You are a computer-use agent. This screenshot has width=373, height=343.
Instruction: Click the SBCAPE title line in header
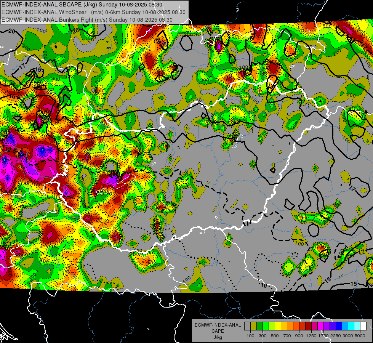[x=82, y=5]
